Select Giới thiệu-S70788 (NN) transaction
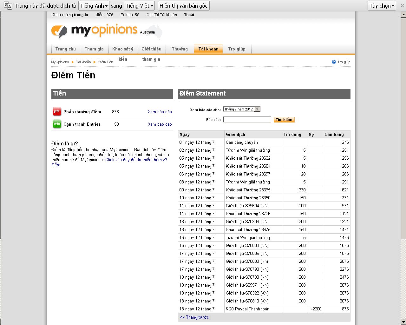 click(x=264, y=277)
